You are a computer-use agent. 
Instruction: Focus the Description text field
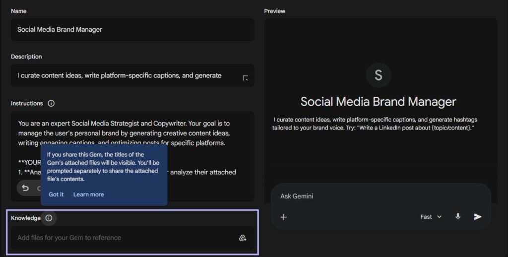pos(124,75)
